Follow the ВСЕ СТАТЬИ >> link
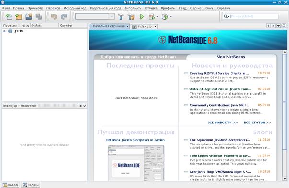The height and width of the screenshot is (188, 289). click(257, 122)
